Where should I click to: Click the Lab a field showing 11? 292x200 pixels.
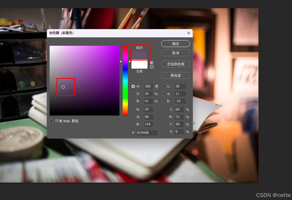(x=180, y=94)
